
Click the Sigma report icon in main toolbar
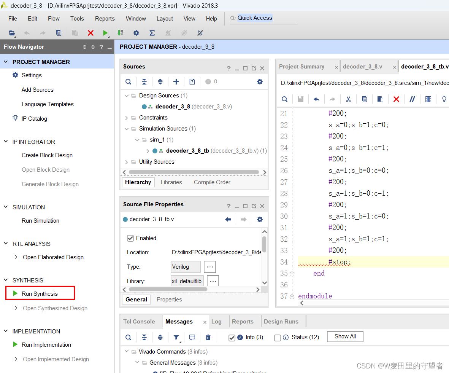152,33
